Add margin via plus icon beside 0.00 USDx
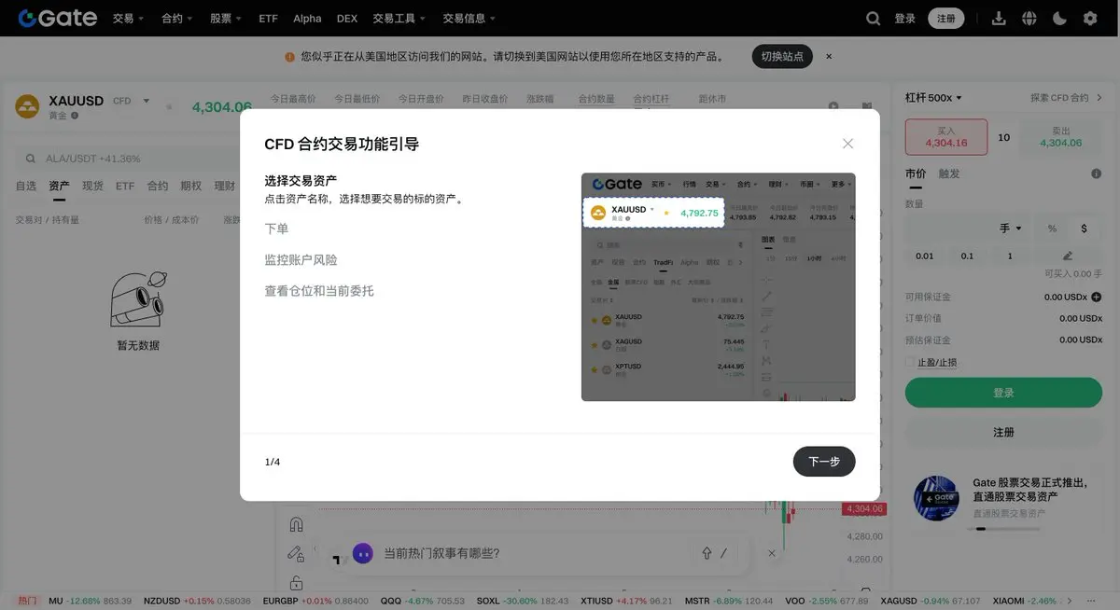This screenshot has height=610, width=1120. click(x=1097, y=297)
